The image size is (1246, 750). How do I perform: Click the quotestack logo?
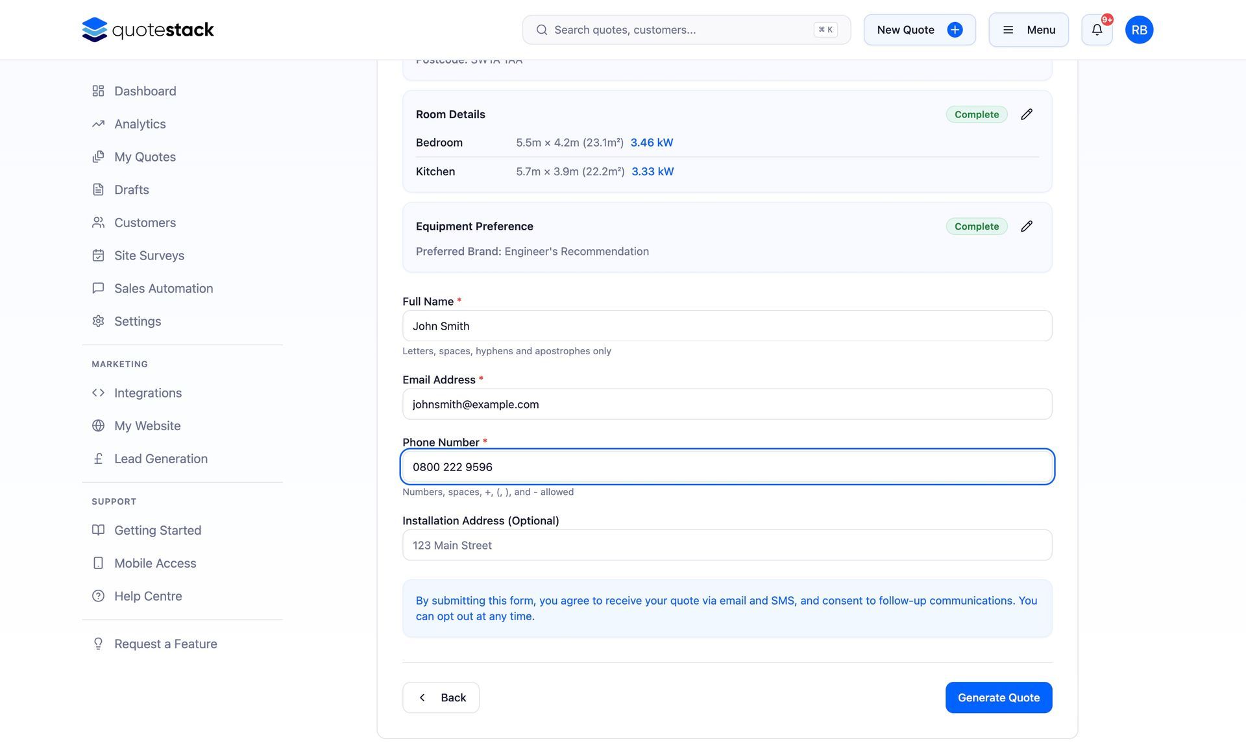pos(148,30)
